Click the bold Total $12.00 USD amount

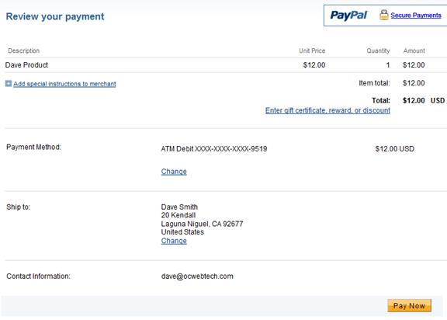coord(424,100)
